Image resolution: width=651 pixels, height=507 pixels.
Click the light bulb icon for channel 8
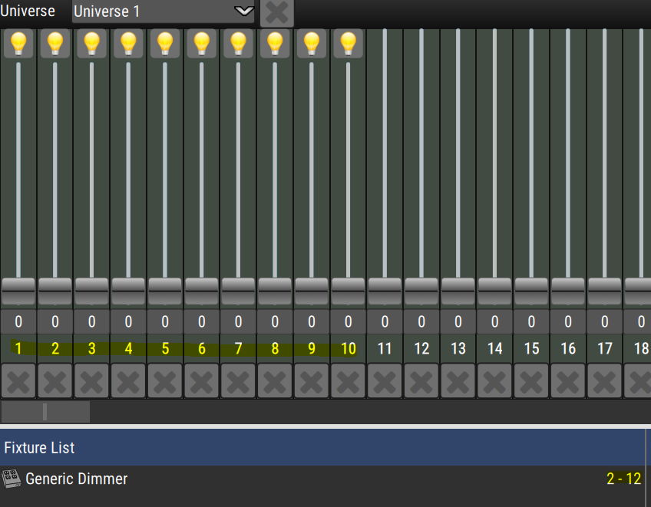(x=275, y=44)
